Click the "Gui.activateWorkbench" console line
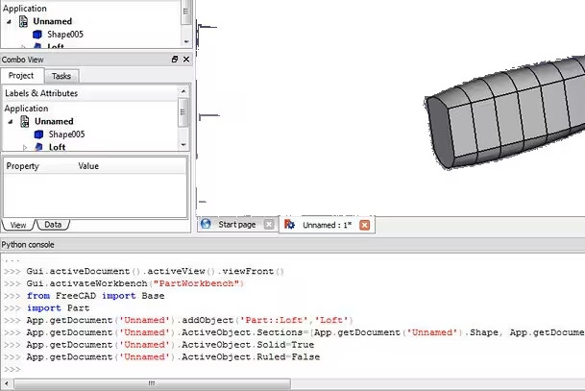Viewport: 585px width, 391px height. pos(135,283)
